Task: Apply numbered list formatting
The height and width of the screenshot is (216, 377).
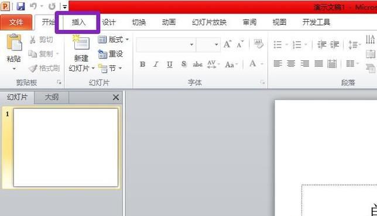Action: click(297, 44)
